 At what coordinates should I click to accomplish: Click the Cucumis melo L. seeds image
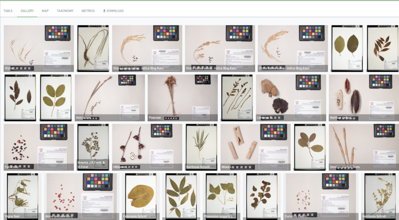pos(321,197)
